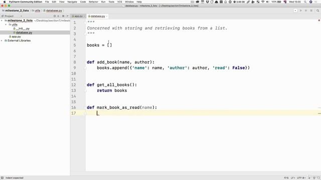Screen dimensions: 321x180
Task: Collapse the milestone_2_lists project root
Action: pos(2,20)
